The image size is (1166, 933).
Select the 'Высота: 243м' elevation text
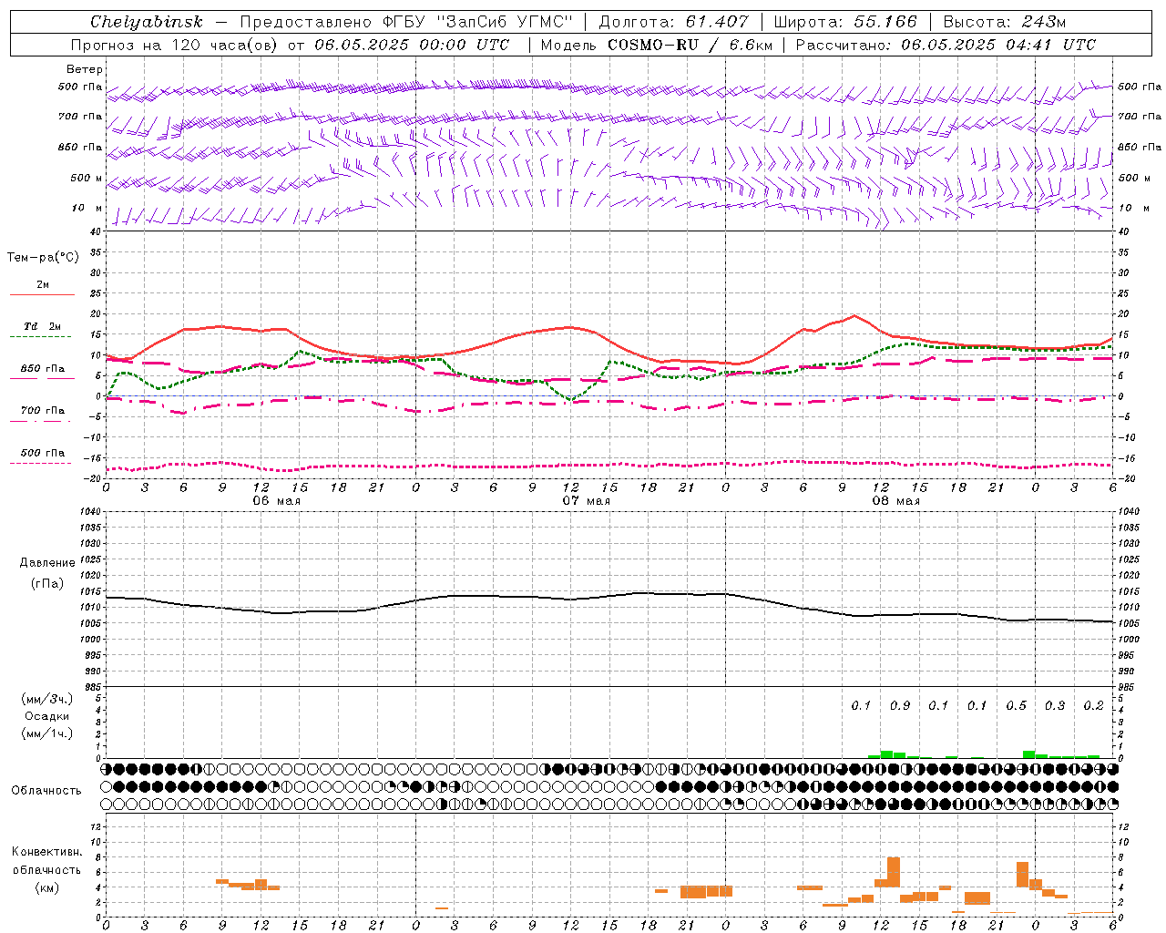1005,22
